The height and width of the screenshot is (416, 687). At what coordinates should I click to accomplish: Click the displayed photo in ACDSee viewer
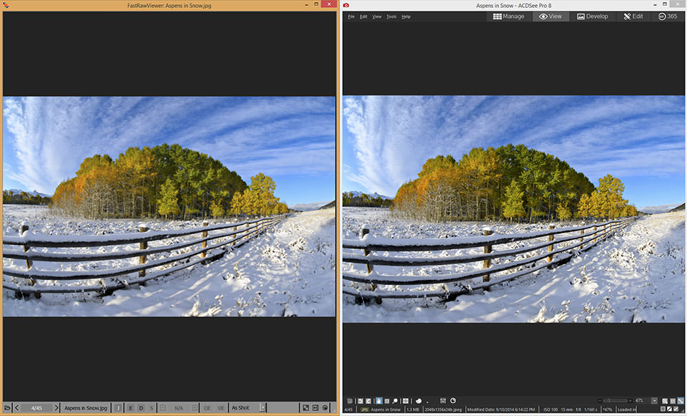click(514, 208)
